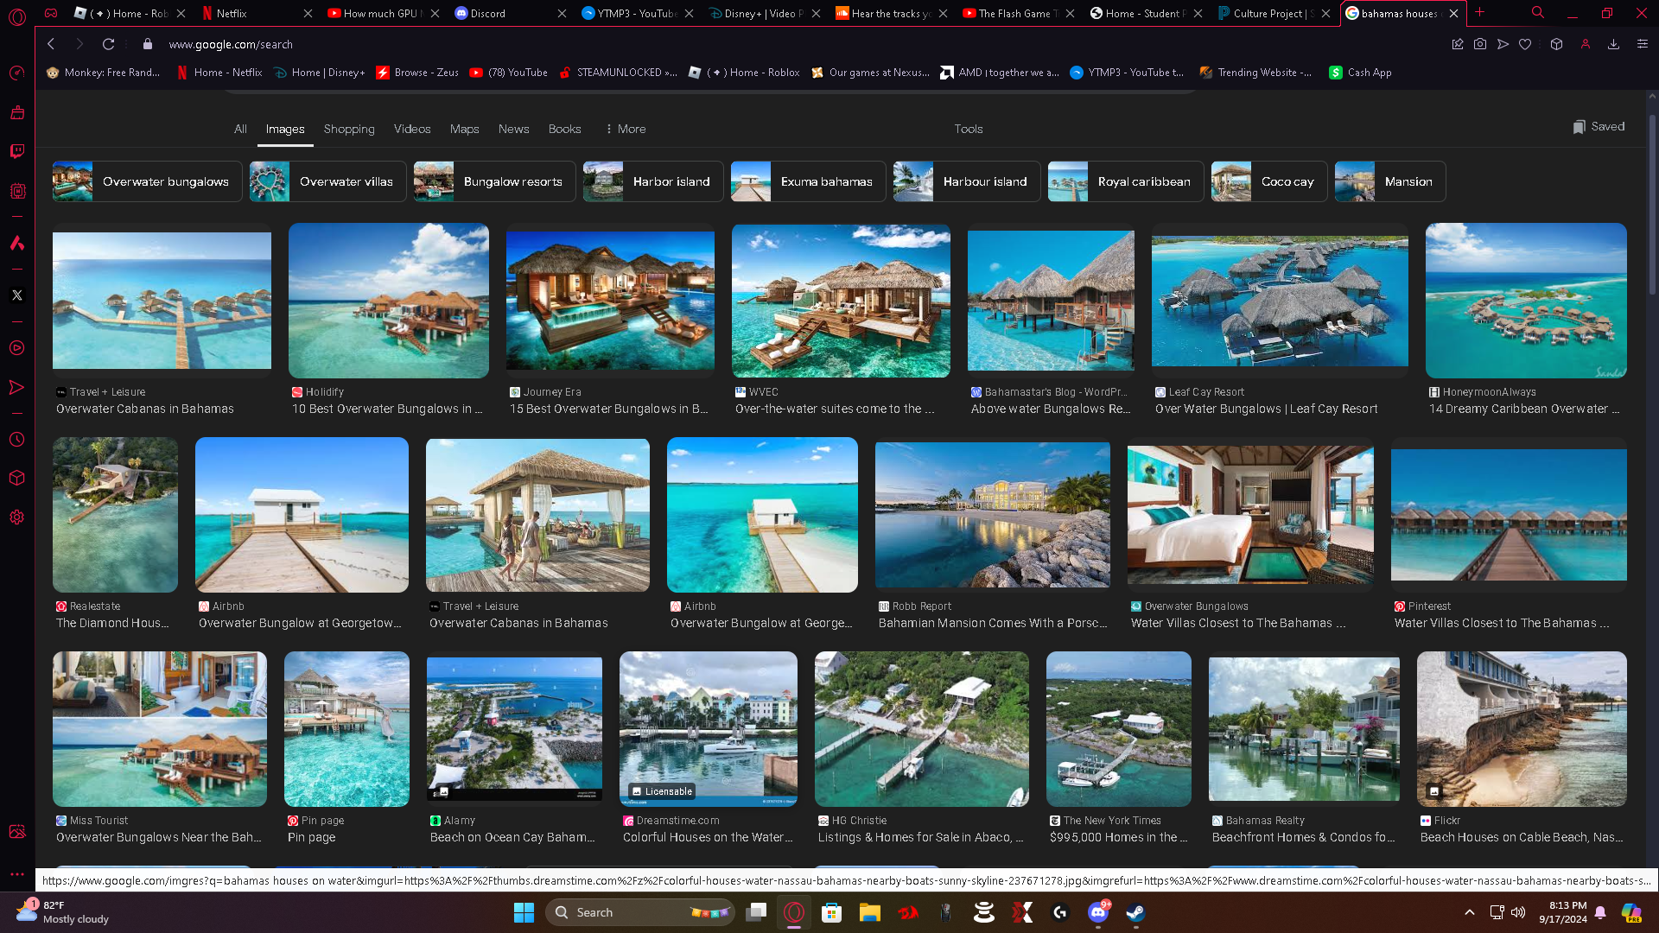1659x933 pixels.
Task: Reload the current page
Action: 108,44
